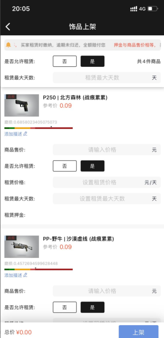The height and width of the screenshot is (338, 164).
Task: Tap the orange bell notification icon
Action: pos(8,45)
